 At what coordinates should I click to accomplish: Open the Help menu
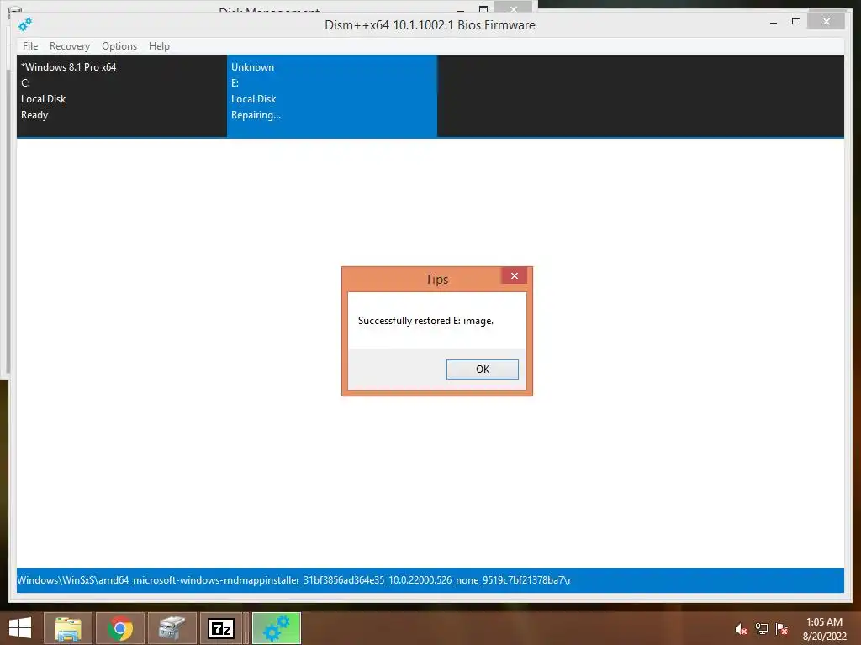[159, 46]
